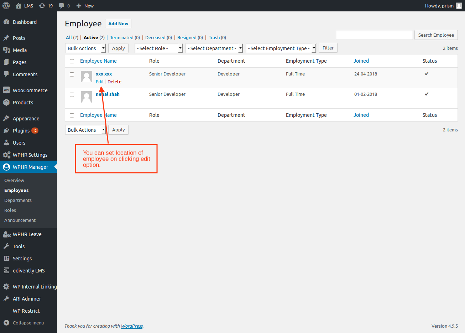Click the ARI Adminer wrench icon
Screen dimensions: 465x333
[x=6, y=298]
